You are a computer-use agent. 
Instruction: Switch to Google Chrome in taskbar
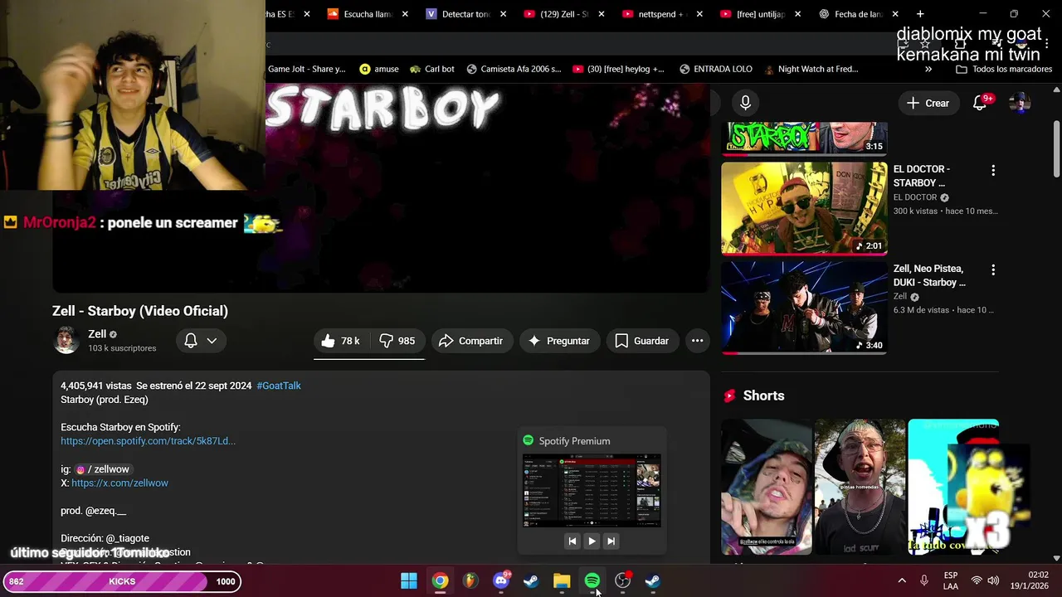pos(440,580)
